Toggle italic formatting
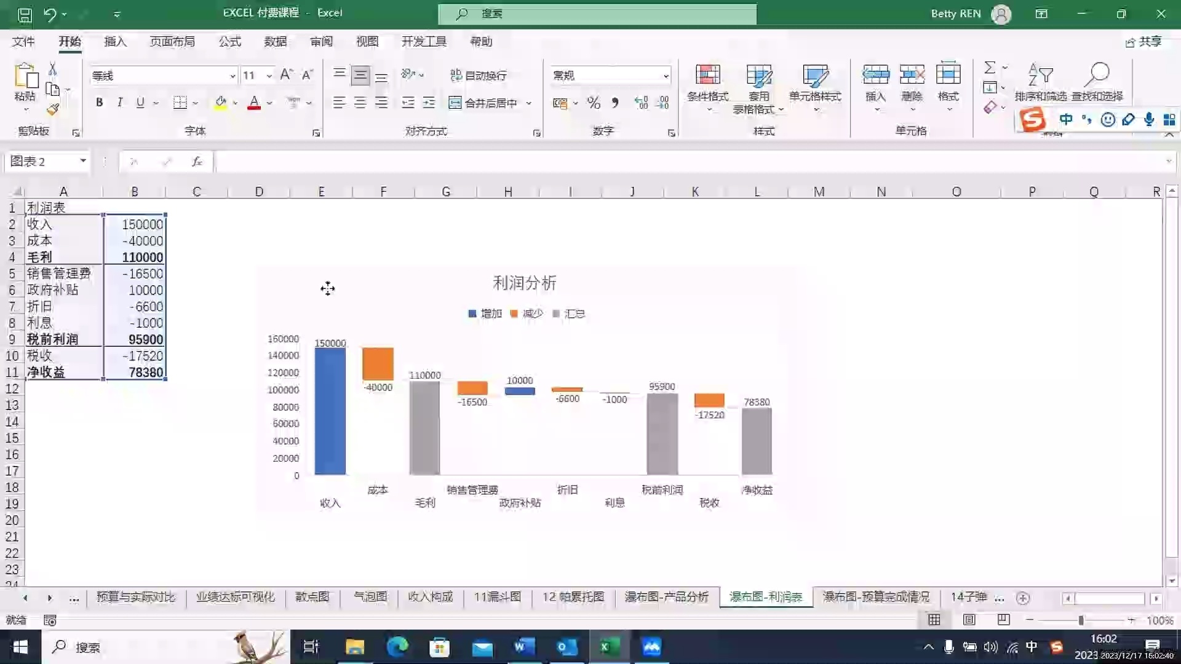 [120, 102]
